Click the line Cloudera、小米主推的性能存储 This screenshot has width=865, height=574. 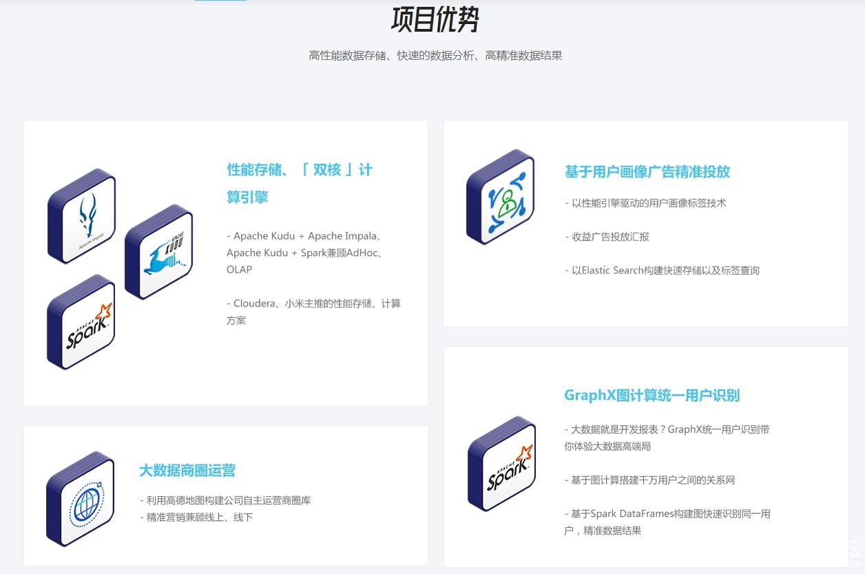(x=313, y=312)
